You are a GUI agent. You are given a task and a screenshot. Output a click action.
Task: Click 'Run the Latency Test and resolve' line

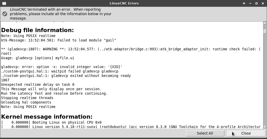[54, 93]
